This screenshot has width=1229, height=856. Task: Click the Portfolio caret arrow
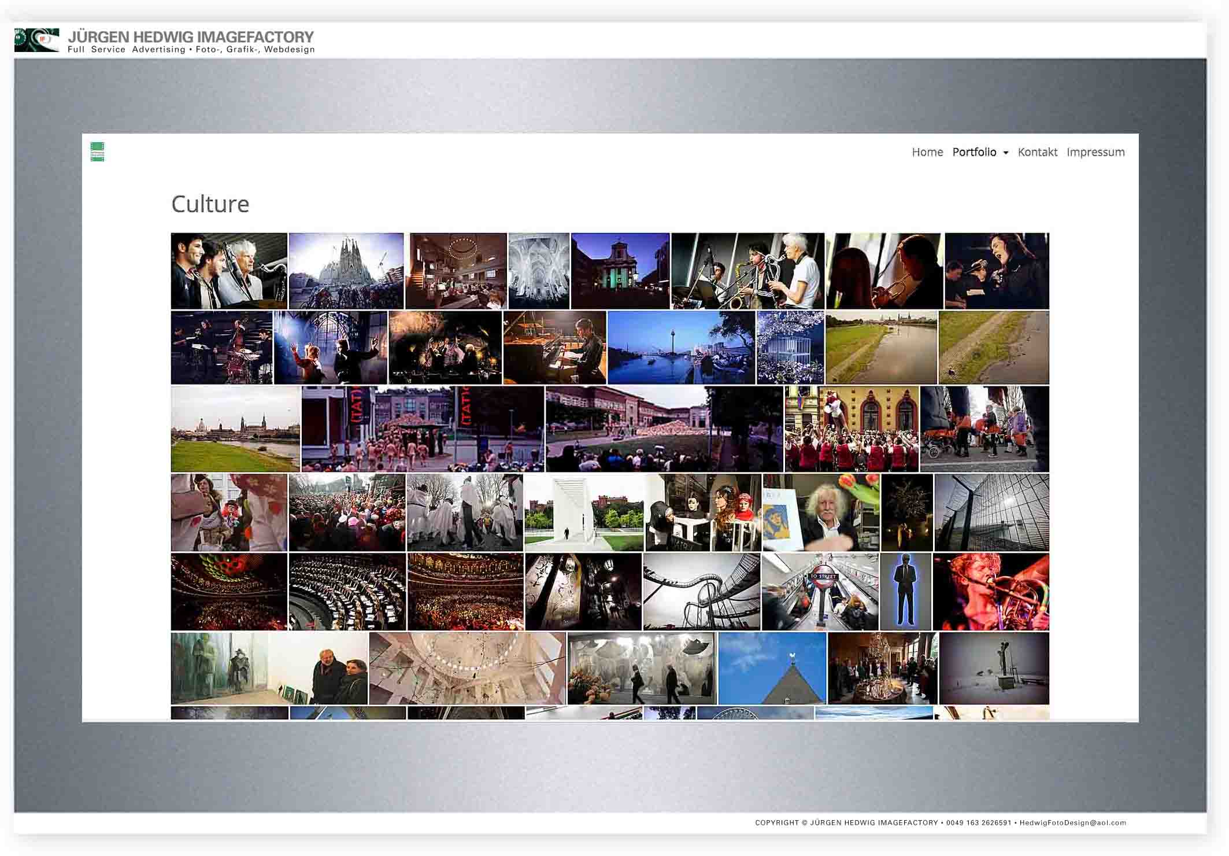tap(1006, 153)
